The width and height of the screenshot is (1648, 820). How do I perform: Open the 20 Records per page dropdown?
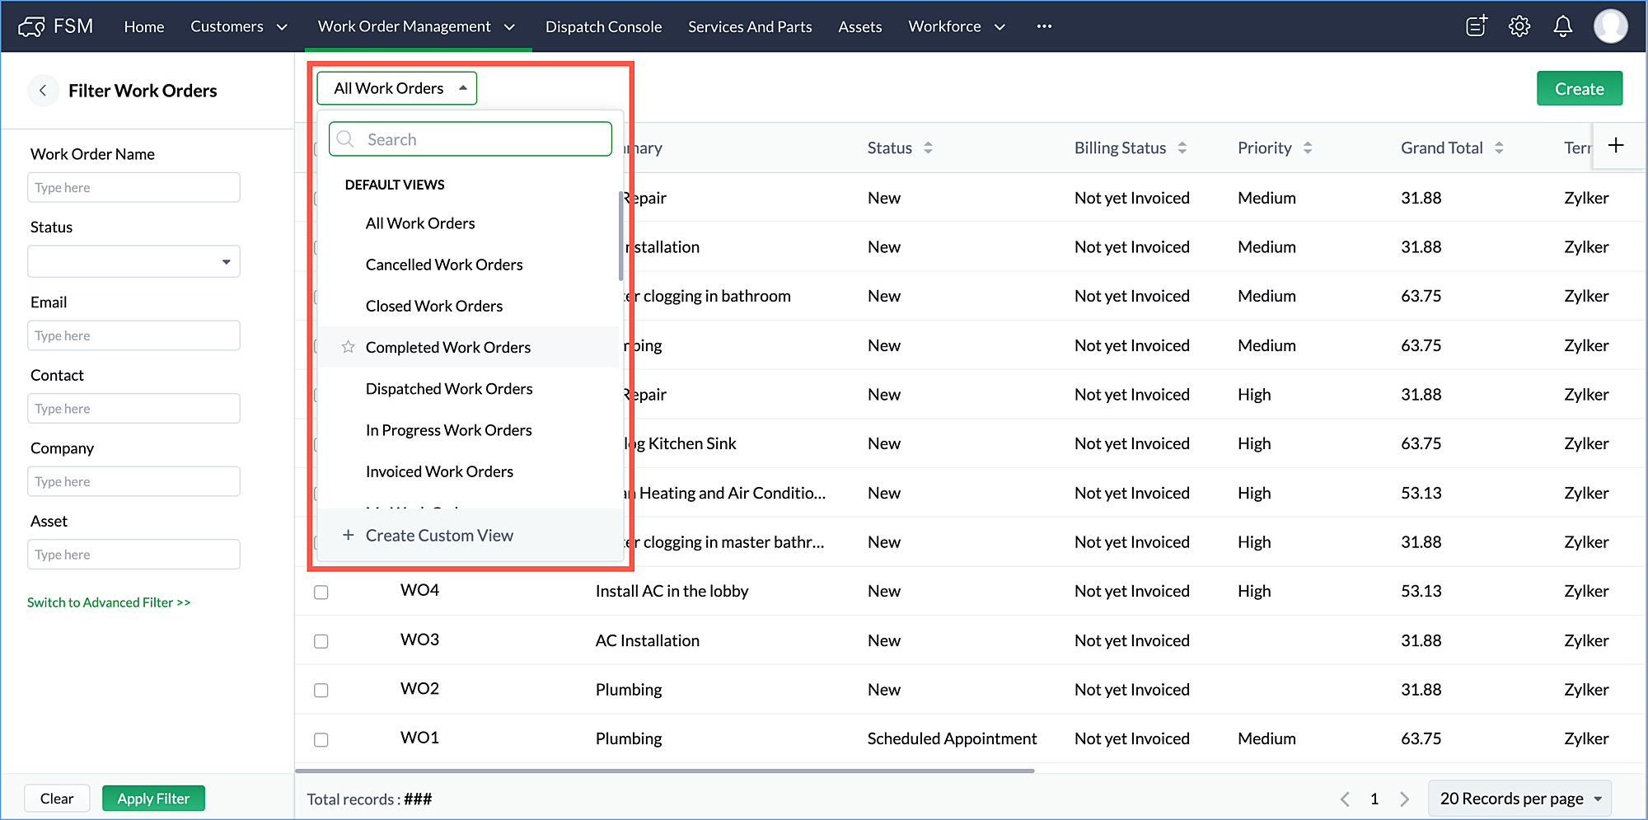[1519, 799]
